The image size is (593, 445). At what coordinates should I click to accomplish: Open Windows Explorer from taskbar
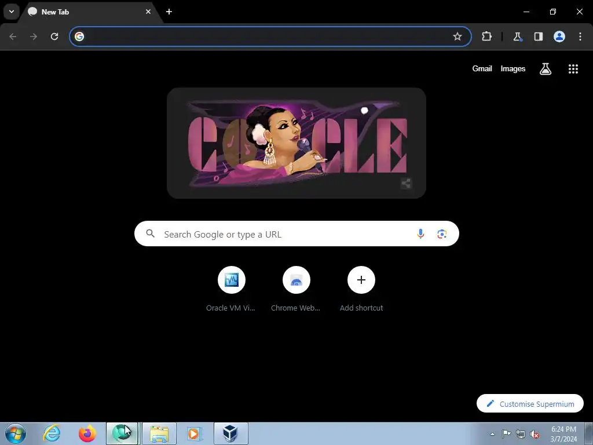(159, 433)
